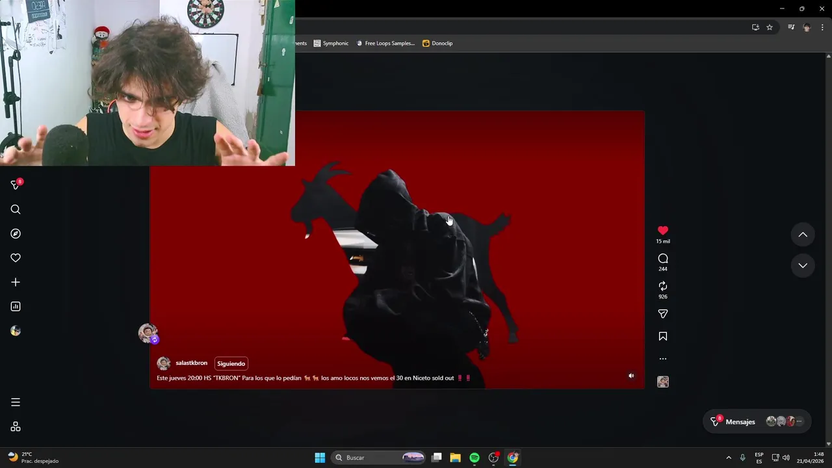Pause the reel by clicking the video
Image resolution: width=832 pixels, height=468 pixels.
[397, 250]
